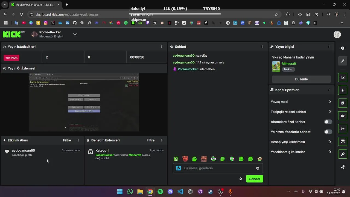Viewport: 350px width, 197px height.
Task: Expand Yasaklanmış kelimeler setting
Action: point(301,152)
